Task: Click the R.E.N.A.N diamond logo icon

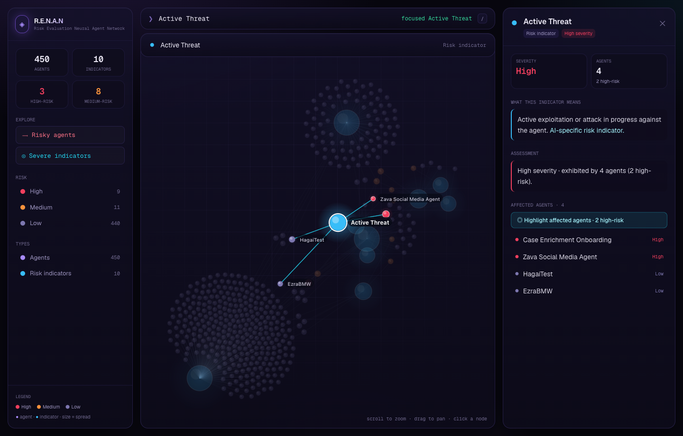Action: point(22,24)
